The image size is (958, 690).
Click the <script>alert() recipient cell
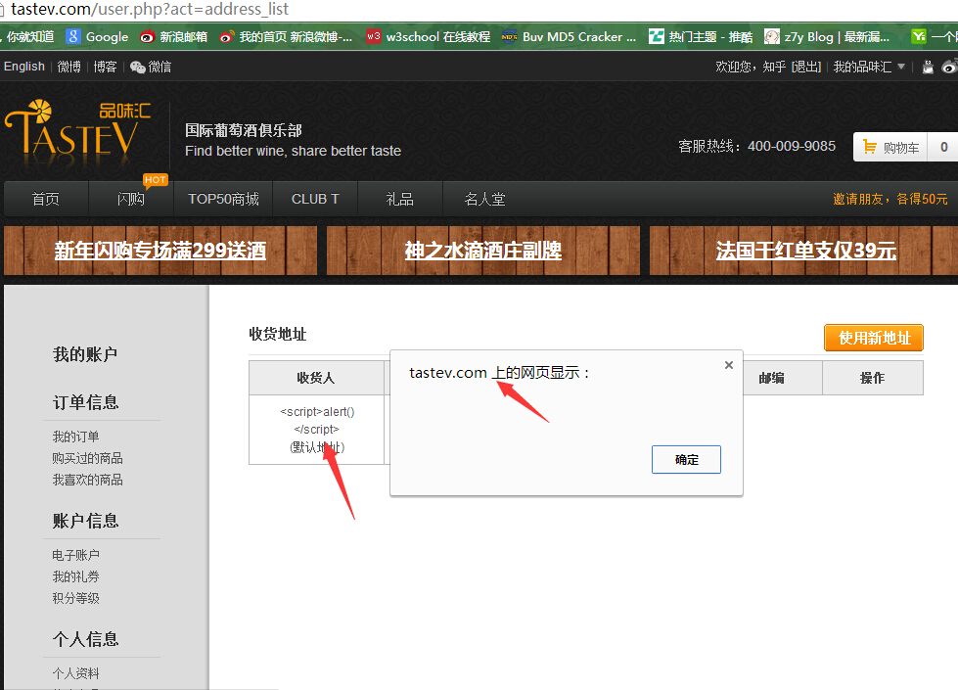316,430
